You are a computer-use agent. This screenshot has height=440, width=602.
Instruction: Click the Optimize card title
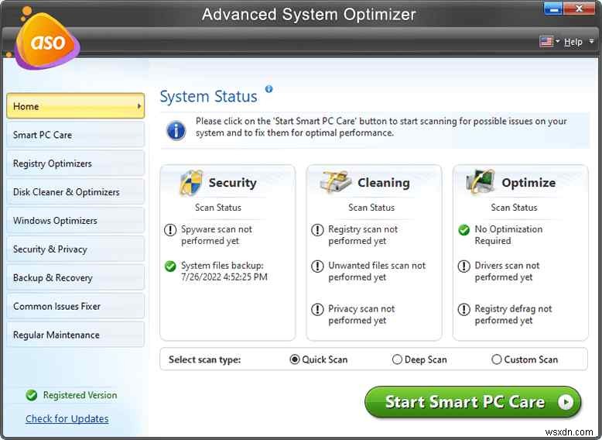pyautogui.click(x=528, y=183)
